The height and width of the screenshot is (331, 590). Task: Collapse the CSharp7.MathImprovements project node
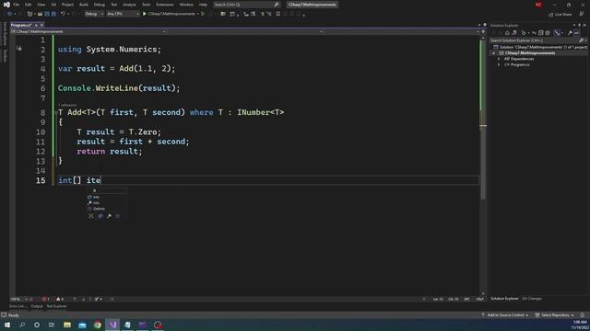494,53
